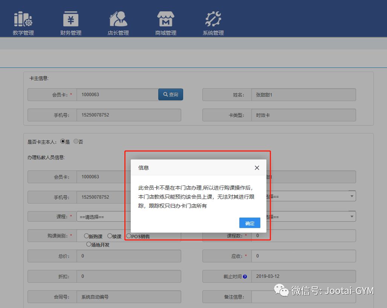Click the 财务管理 menu label
387x308 pixels.
tap(70, 33)
